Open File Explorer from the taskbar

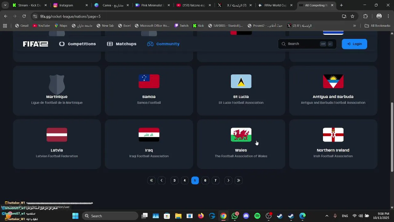[x=178, y=216]
